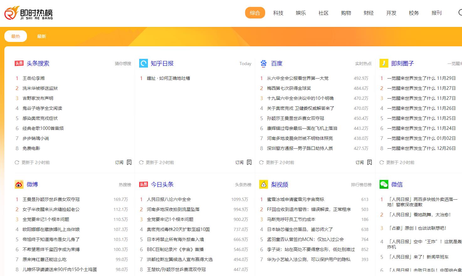Image resolution: width=462 pixels, height=276 pixels.
Task: Click the 知乎日报 panel icon
Action: (143, 63)
